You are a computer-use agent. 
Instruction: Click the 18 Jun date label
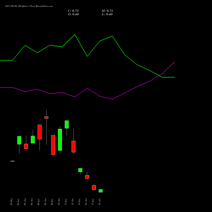100,202
